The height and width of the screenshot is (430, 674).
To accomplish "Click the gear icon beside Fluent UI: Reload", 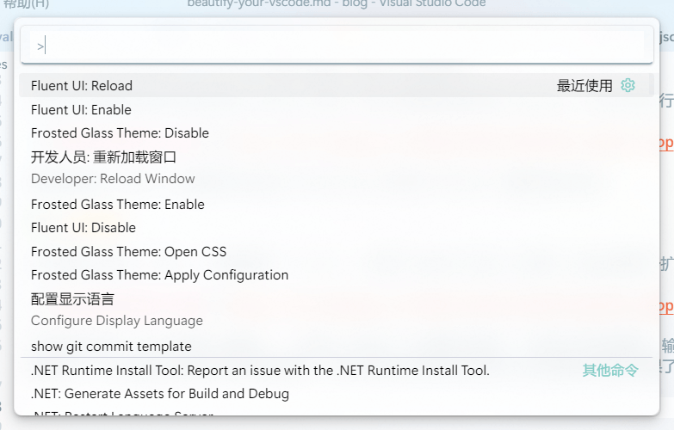I will point(628,85).
